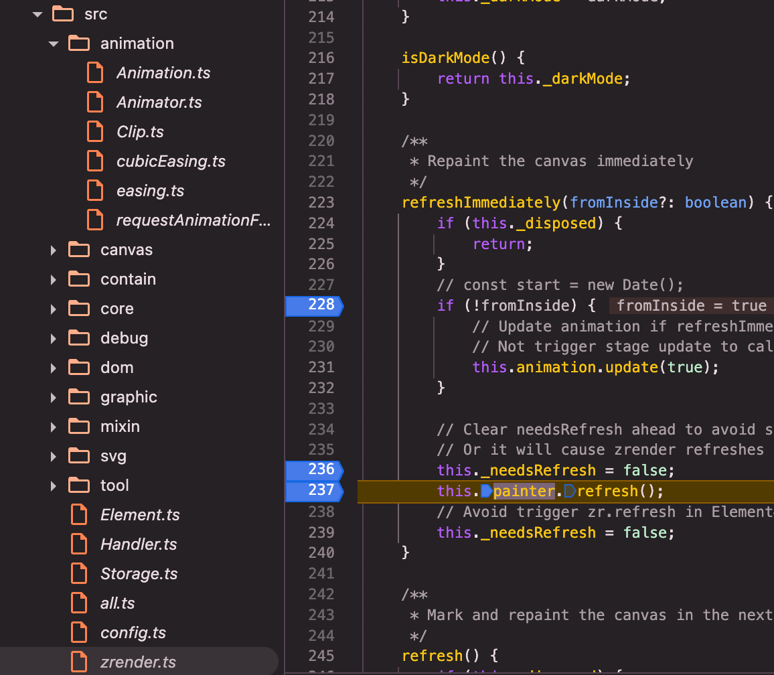
Task: Open Storage.ts from the sidebar
Action: (139, 574)
